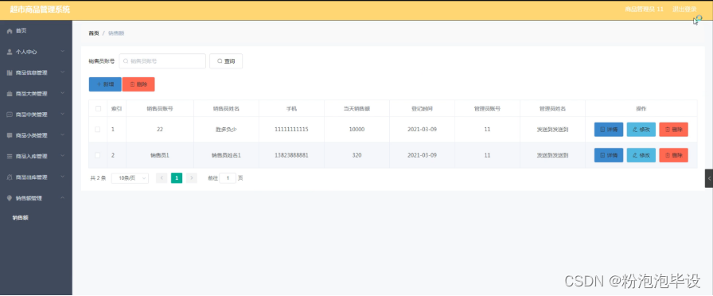
Task: Click the icon beside 商品中类管理
Action: [x=10, y=115]
